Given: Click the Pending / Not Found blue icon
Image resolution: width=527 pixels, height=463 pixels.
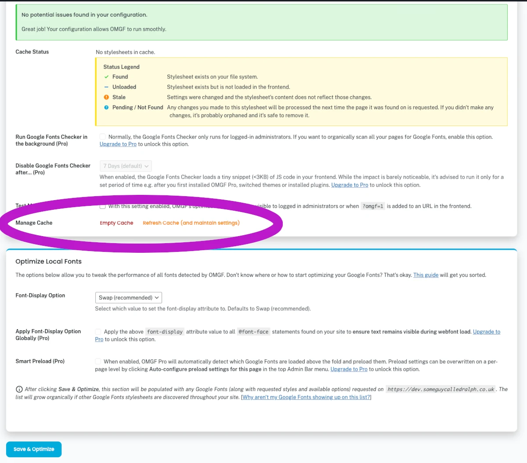Looking at the screenshot, I should pos(106,108).
